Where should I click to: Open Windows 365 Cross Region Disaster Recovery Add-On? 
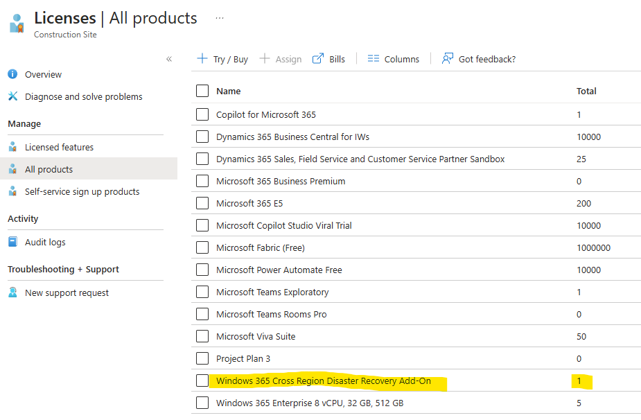tap(324, 381)
